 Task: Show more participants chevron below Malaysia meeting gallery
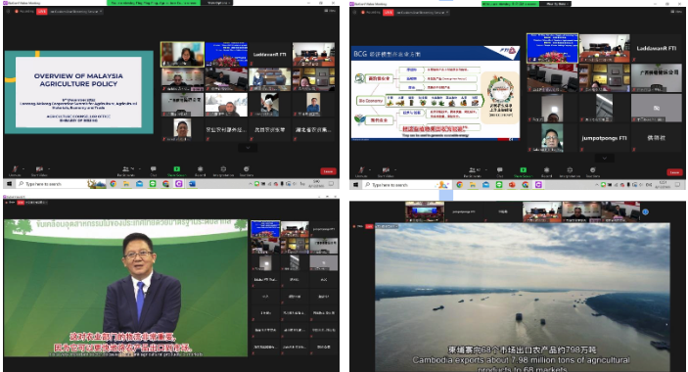point(248,148)
